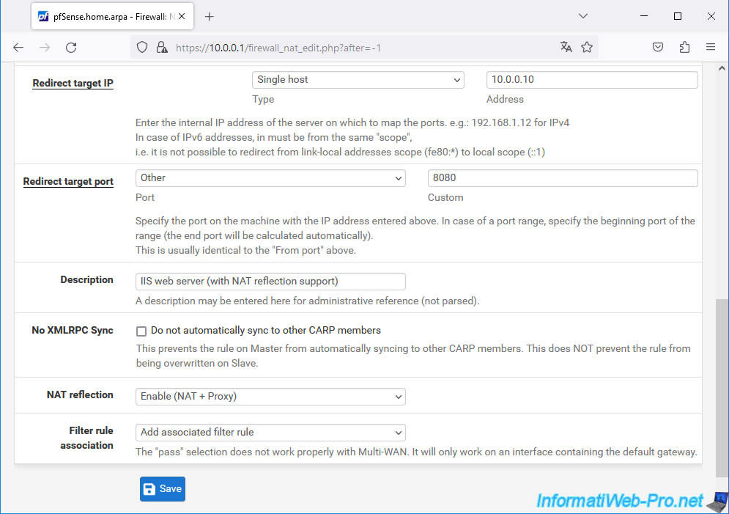Viewport: 729px width, 514px height.
Task: Open Redirect target IP type dropdown
Action: (x=358, y=79)
